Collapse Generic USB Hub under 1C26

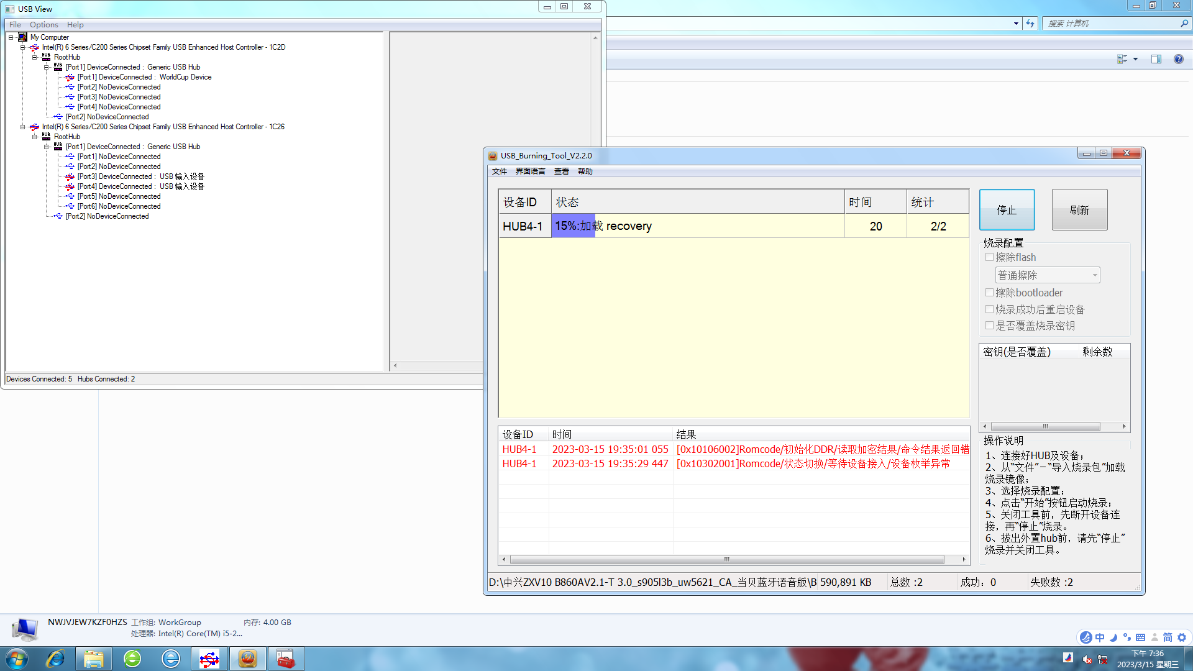click(x=46, y=147)
